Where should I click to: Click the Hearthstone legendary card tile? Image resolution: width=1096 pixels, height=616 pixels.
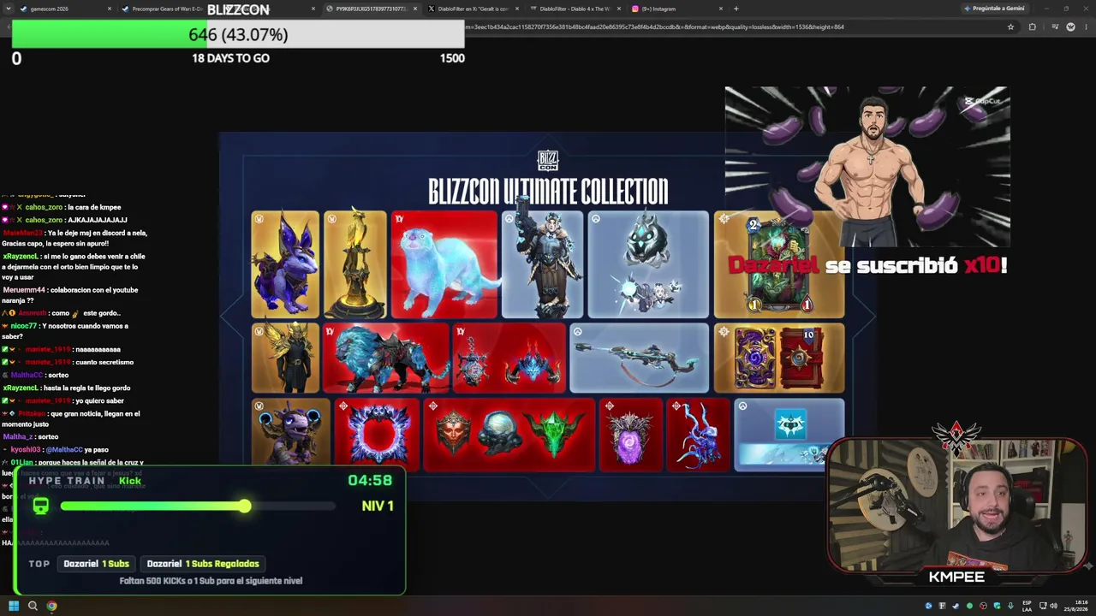779,264
